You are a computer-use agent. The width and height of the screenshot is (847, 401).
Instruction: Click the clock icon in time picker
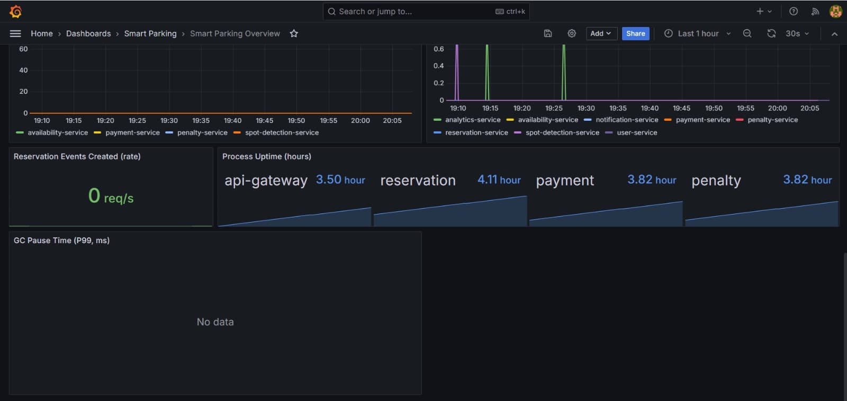point(669,33)
